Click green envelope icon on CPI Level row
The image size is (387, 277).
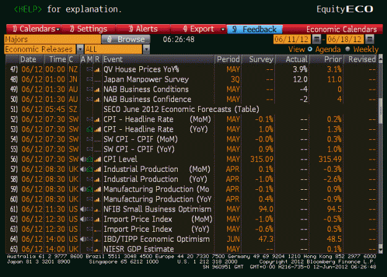[90, 160]
